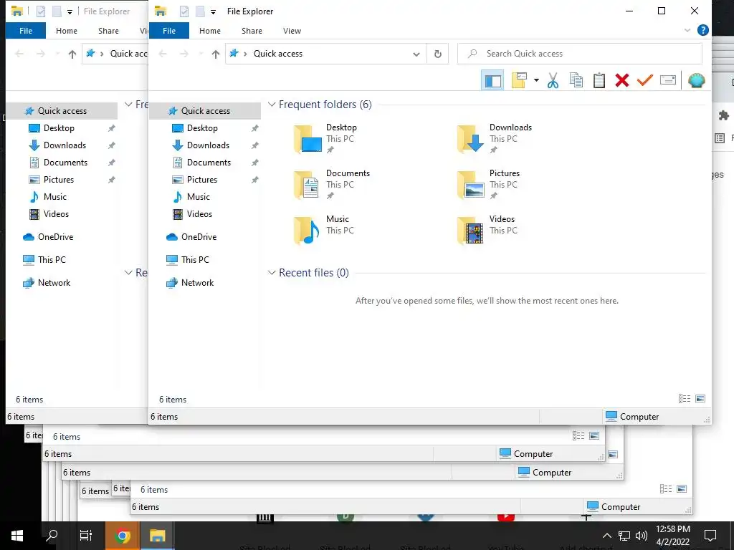This screenshot has width=734, height=550.
Task: Collapse the Recent files section
Action: point(272,273)
